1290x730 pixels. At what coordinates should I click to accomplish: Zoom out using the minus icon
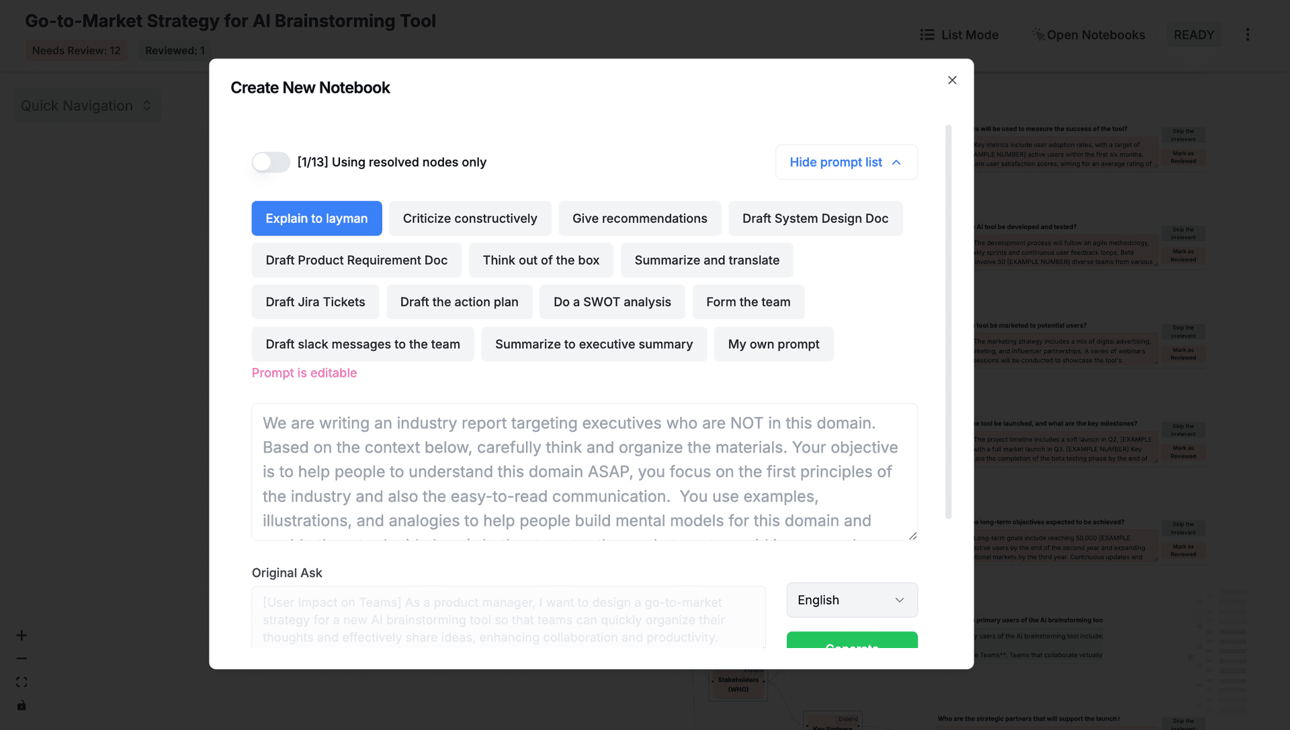tap(21, 658)
